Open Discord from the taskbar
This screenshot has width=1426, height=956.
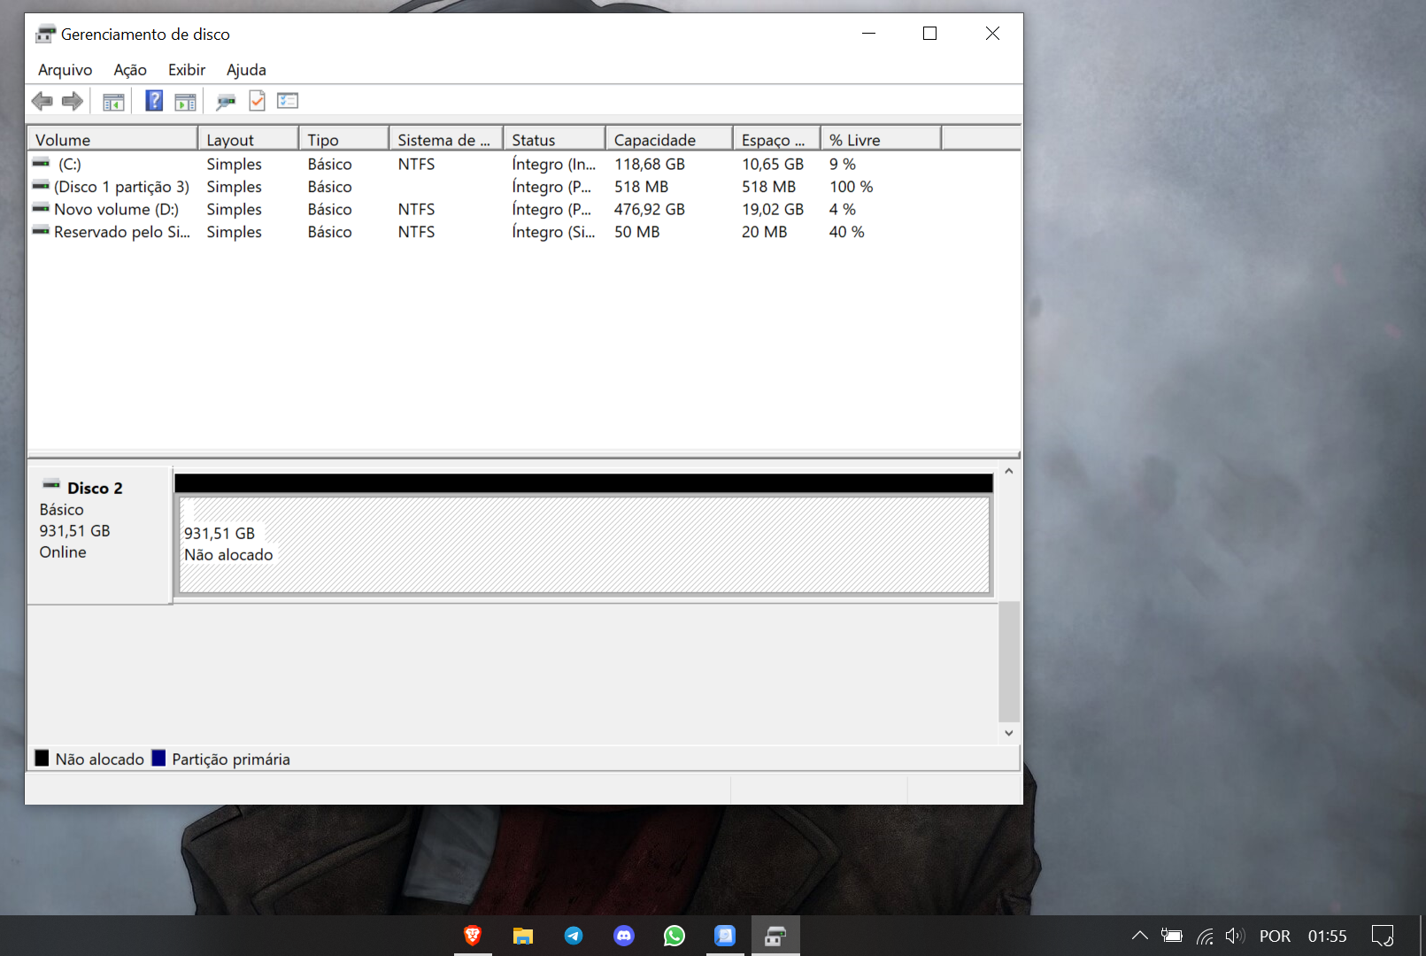point(624,936)
